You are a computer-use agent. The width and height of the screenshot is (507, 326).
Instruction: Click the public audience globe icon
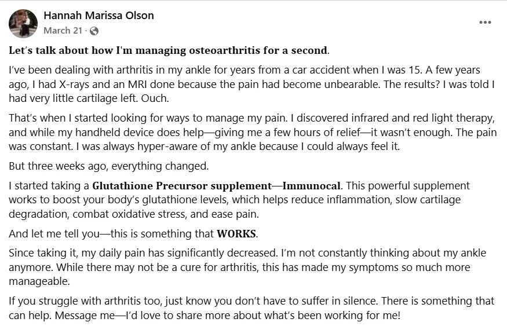94,31
